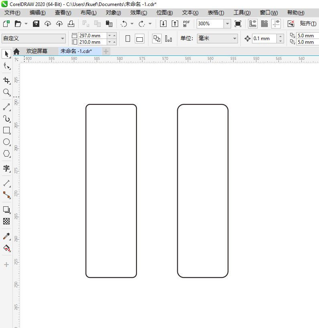Click the plus Quick Customize toolbox button
This screenshot has width=319, height=328.
click(6, 265)
